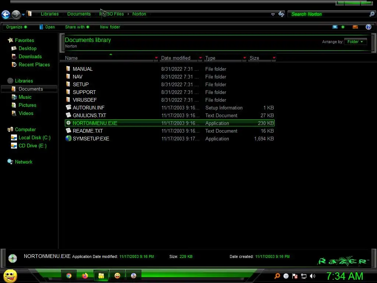
Task: Select the Documents library in sidebar
Action: 29,89
